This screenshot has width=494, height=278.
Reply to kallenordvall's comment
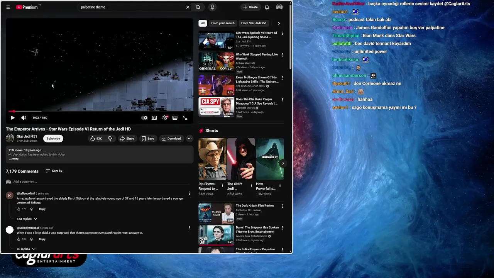tap(42, 209)
